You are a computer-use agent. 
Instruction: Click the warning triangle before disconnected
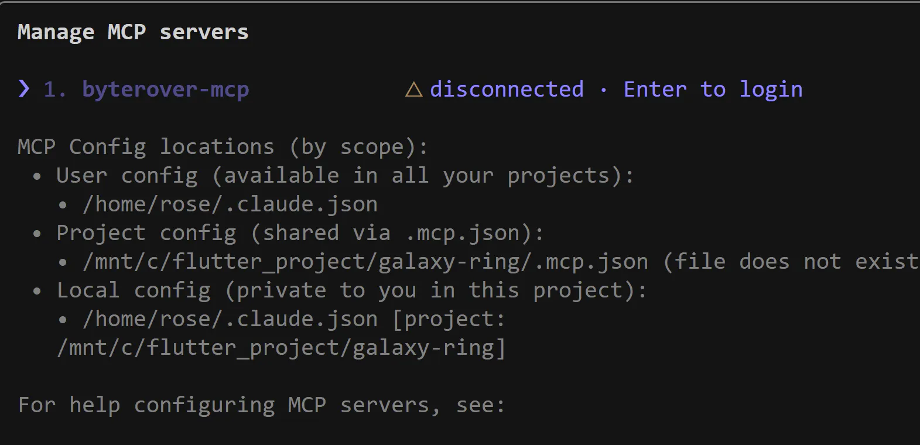pos(413,90)
